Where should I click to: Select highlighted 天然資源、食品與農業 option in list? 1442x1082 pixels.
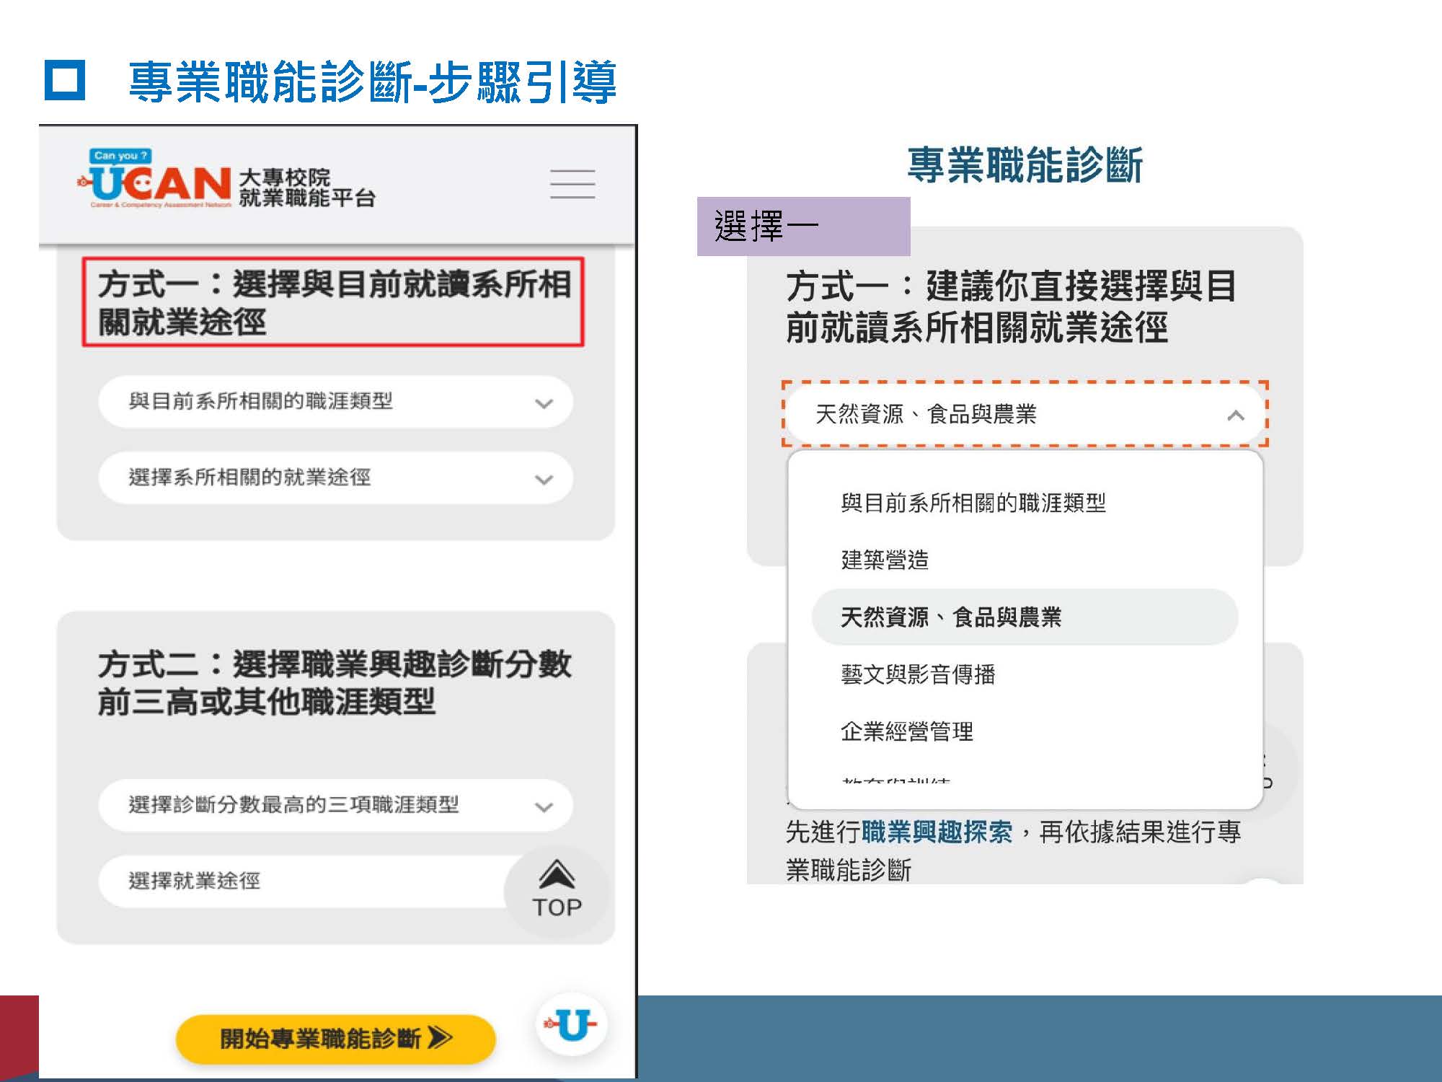(x=1025, y=617)
